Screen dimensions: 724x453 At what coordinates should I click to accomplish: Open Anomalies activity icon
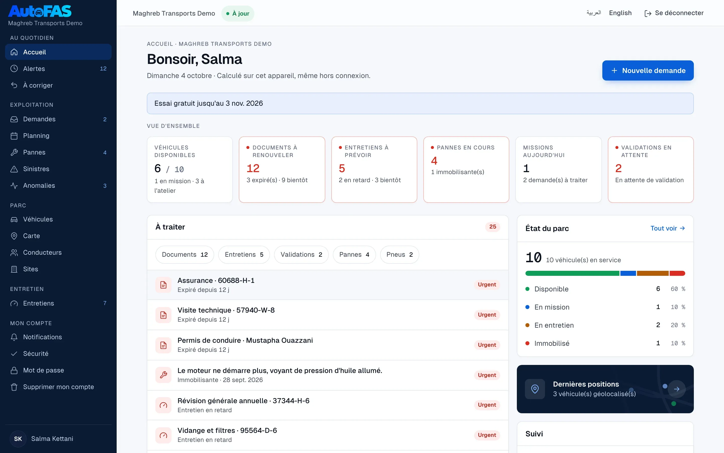tap(14, 186)
